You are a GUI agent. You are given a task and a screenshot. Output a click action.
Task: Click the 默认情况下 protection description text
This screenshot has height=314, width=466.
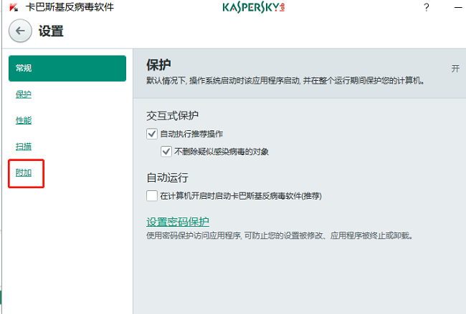click(285, 81)
